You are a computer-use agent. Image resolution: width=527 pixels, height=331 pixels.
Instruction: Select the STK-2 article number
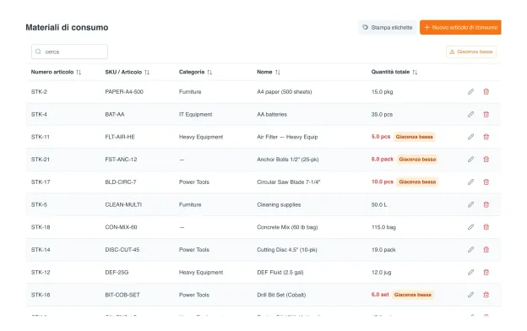[39, 92]
